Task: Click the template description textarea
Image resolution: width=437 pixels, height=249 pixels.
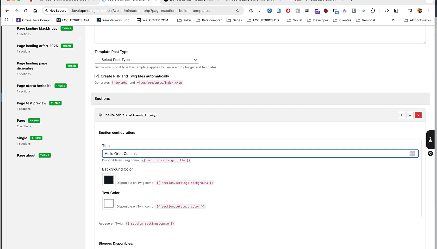Action: pos(260,35)
